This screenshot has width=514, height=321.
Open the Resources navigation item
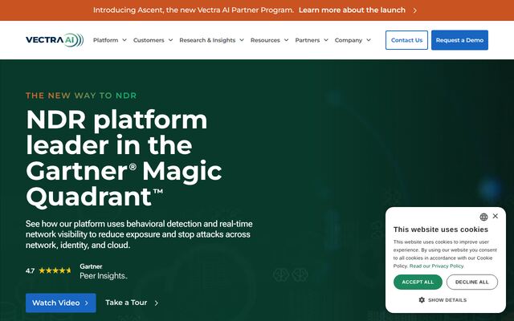(265, 40)
